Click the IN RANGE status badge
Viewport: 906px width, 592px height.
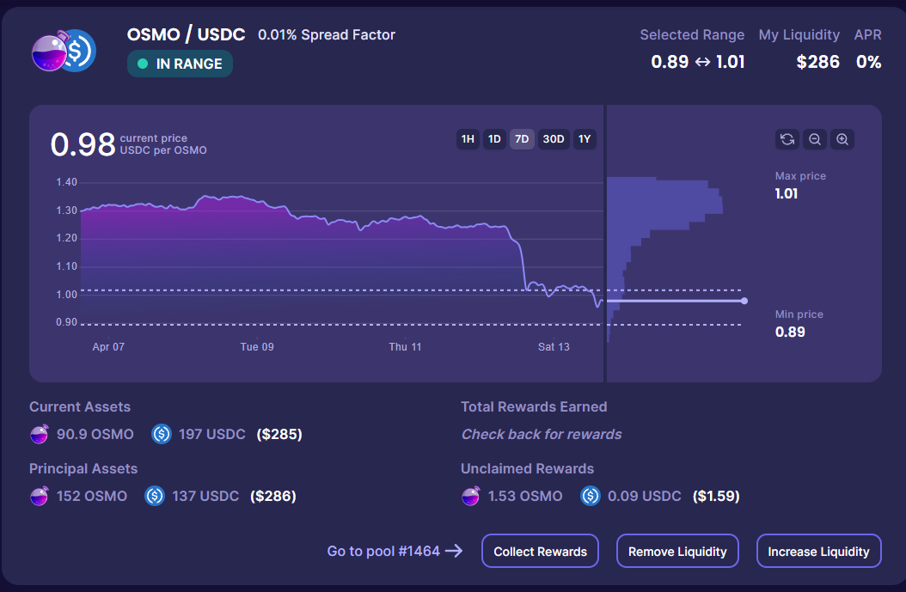coord(180,64)
